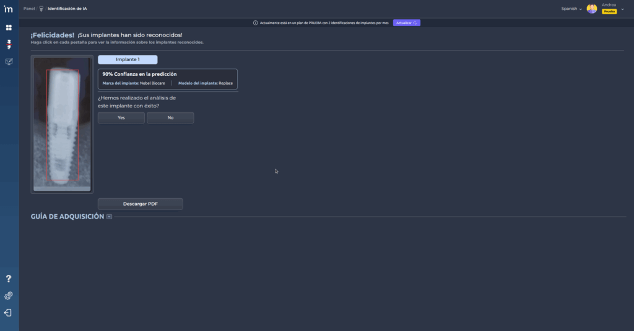Go to Panel in the breadcrumb
Image resolution: width=634 pixels, height=331 pixels.
(29, 9)
